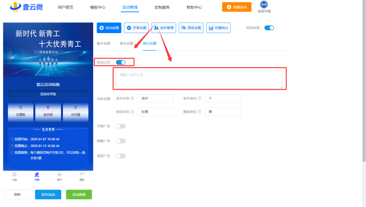Click the 活动公告 text area
This screenshot has height=207, width=366.
[199, 79]
